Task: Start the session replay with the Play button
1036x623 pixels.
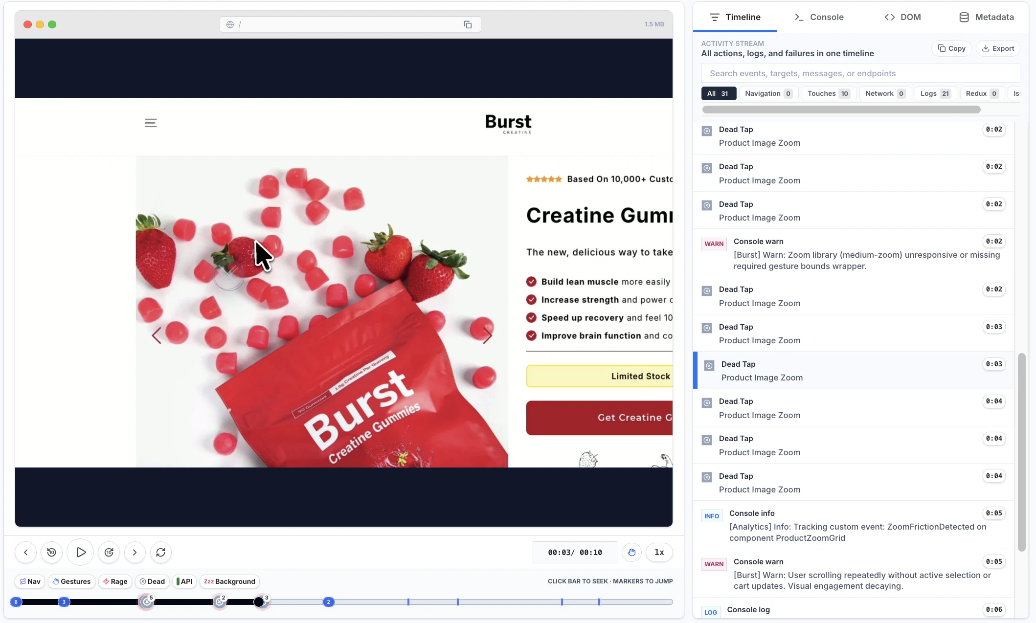Action: pyautogui.click(x=81, y=552)
